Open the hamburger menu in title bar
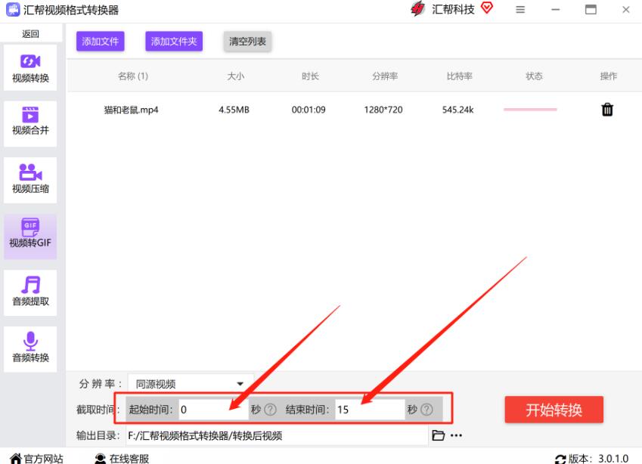The image size is (642, 464). click(x=520, y=10)
